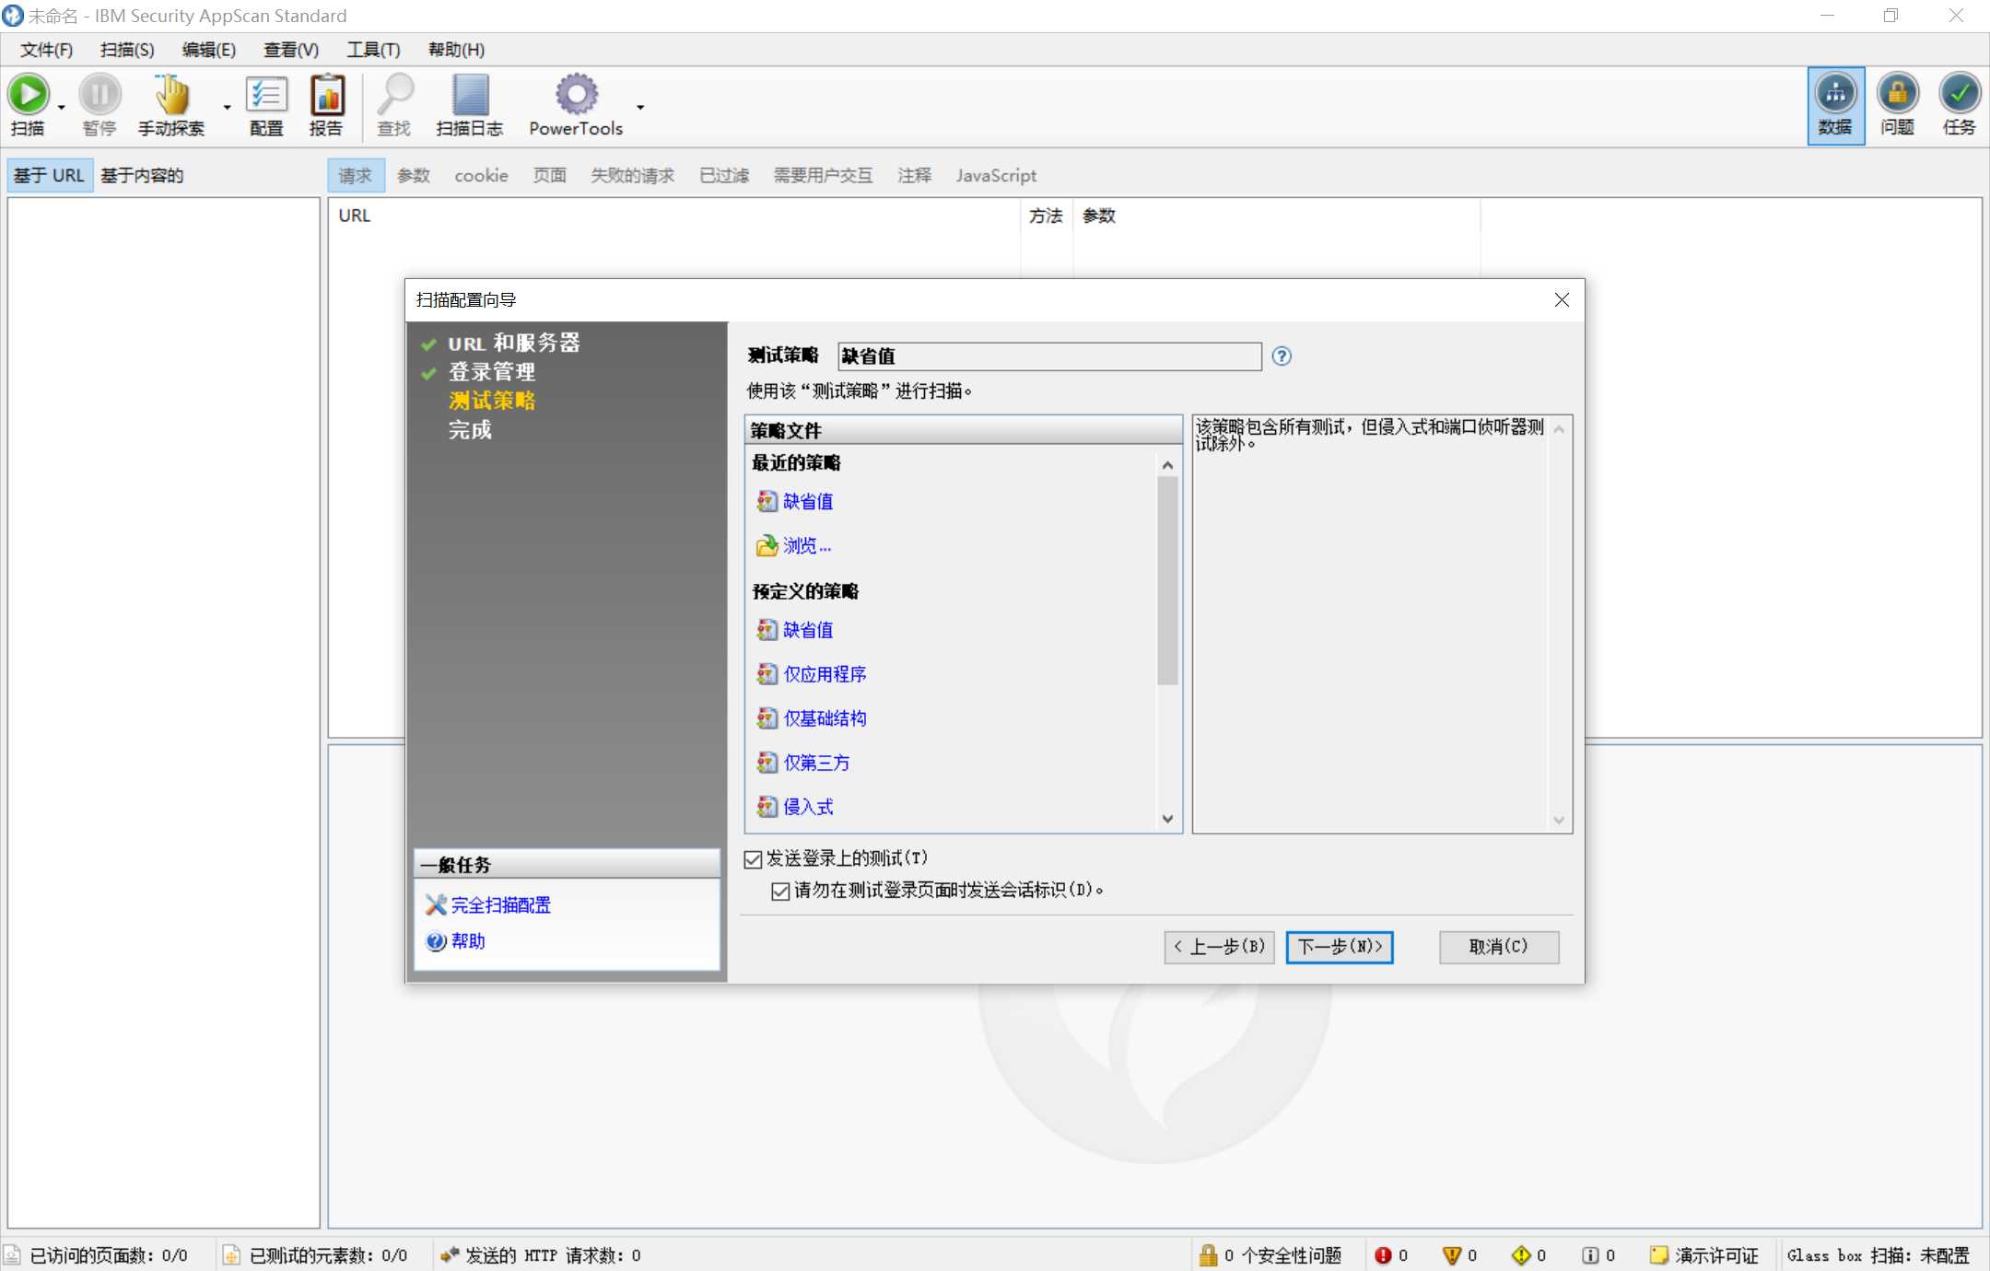Image resolution: width=1990 pixels, height=1271 pixels.
Task: Open the 文件(F) menu
Action: point(47,50)
